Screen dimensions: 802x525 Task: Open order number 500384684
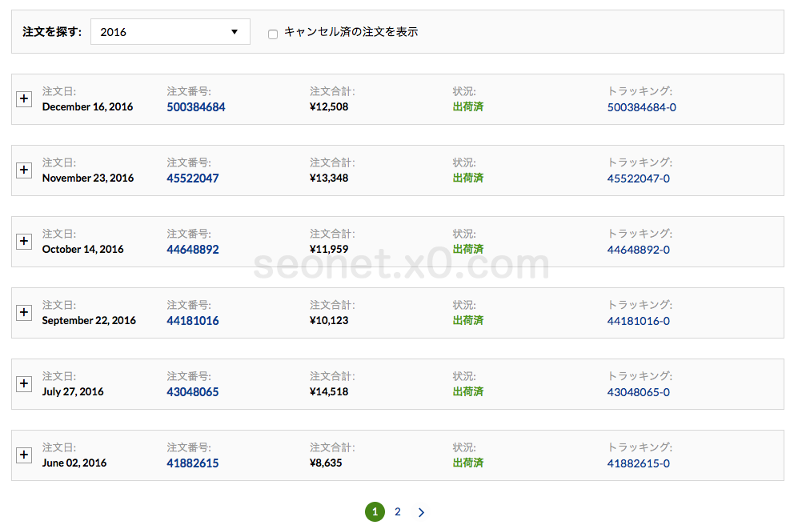pos(195,107)
